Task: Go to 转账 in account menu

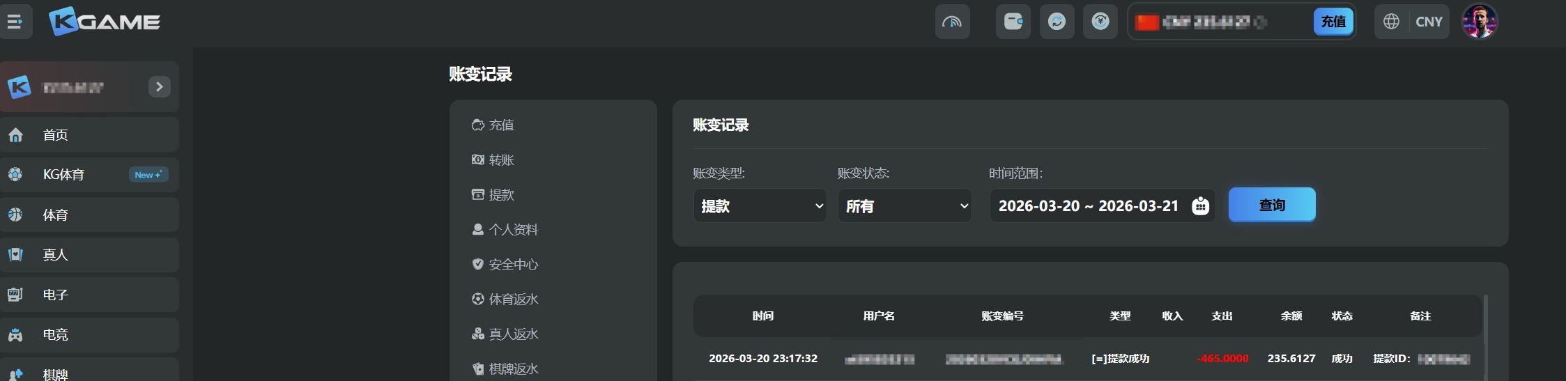Action: (x=501, y=160)
